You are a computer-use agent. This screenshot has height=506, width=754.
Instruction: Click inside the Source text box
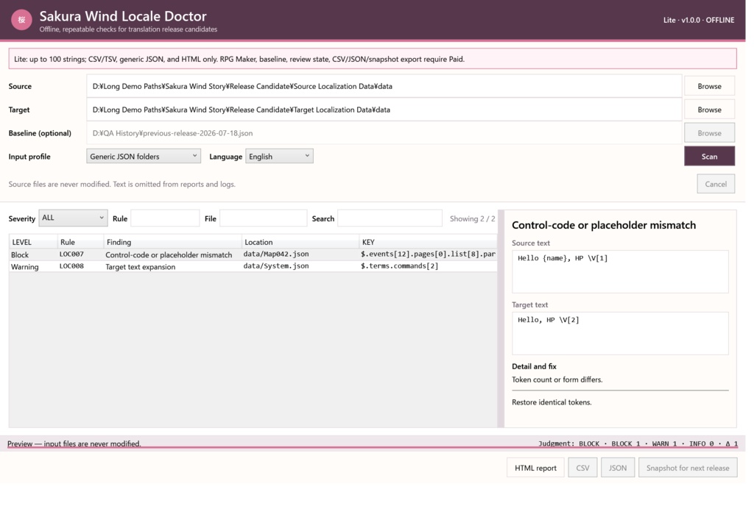[x=620, y=271]
